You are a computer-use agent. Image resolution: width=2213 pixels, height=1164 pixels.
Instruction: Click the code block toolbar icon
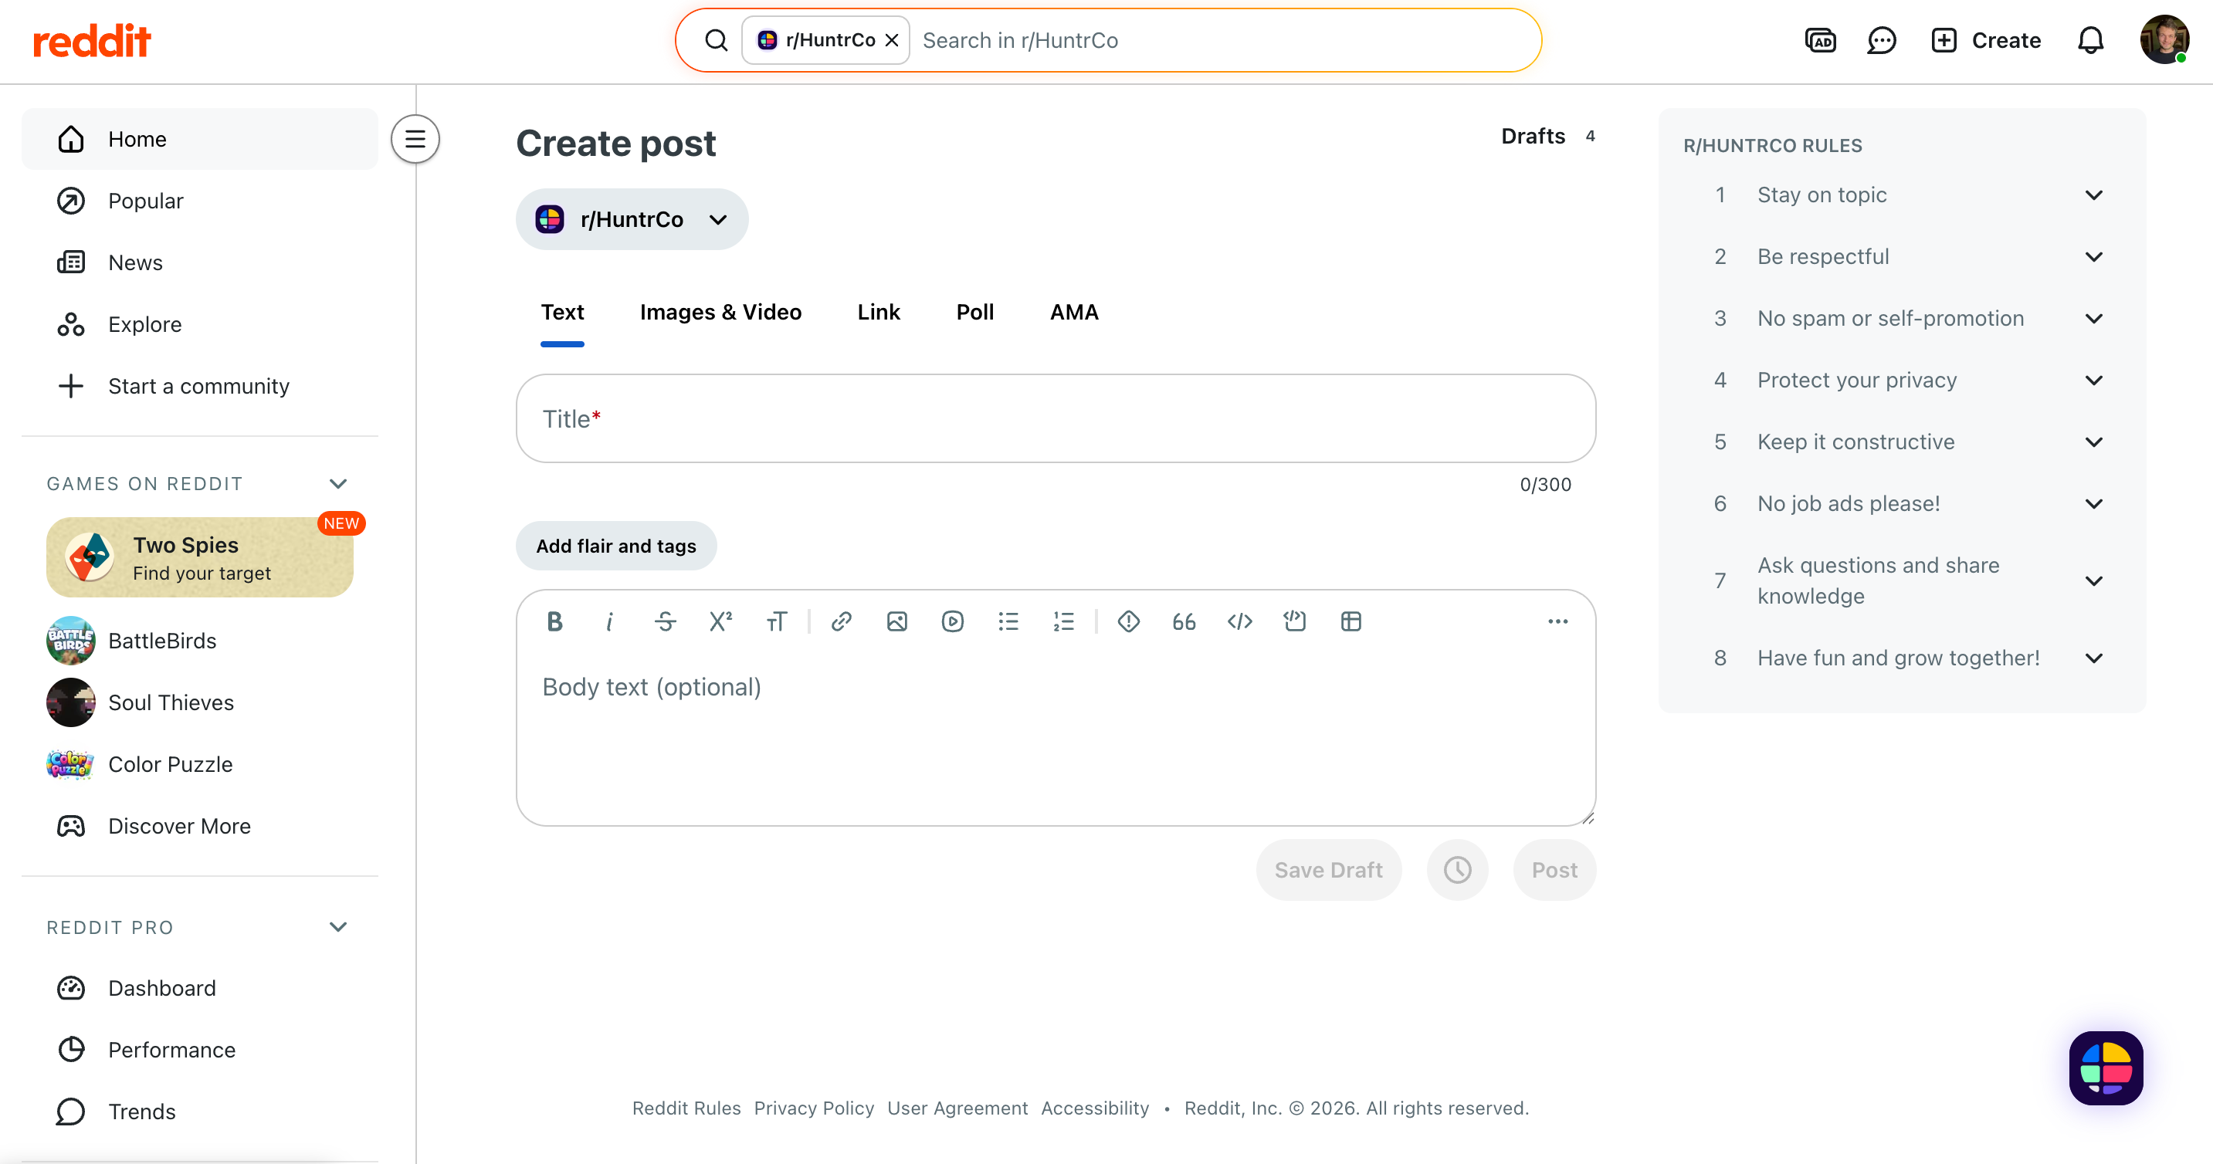1295,621
